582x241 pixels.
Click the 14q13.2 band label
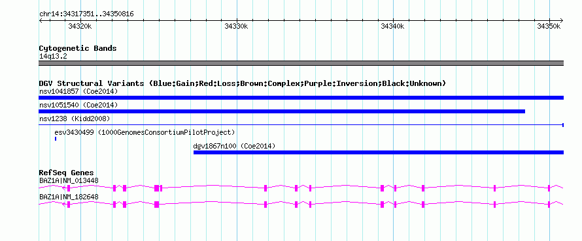click(x=53, y=57)
